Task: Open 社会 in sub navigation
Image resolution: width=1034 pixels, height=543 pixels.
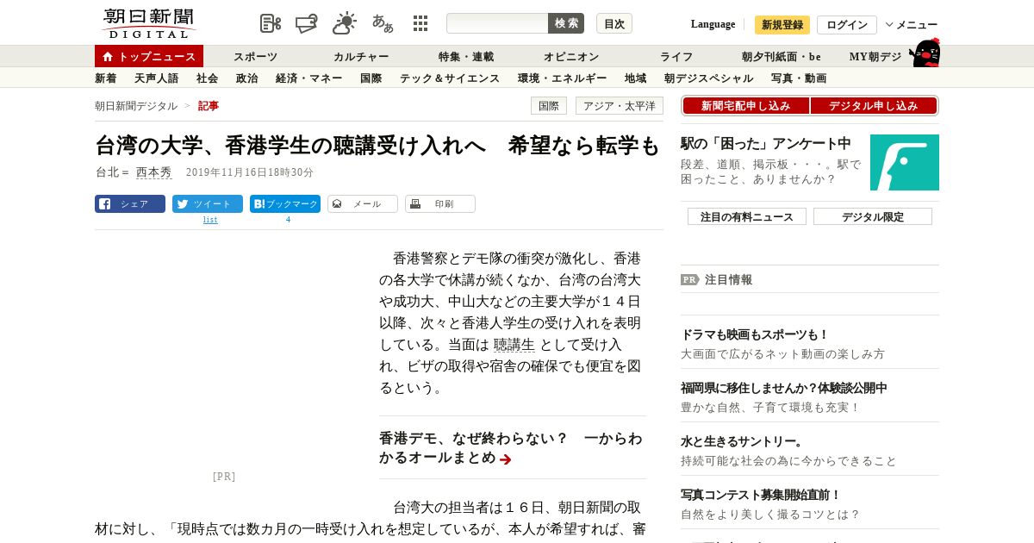Action: [x=208, y=78]
